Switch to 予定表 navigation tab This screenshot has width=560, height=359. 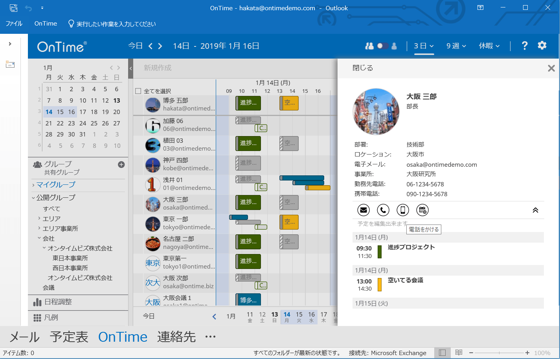[69, 337]
